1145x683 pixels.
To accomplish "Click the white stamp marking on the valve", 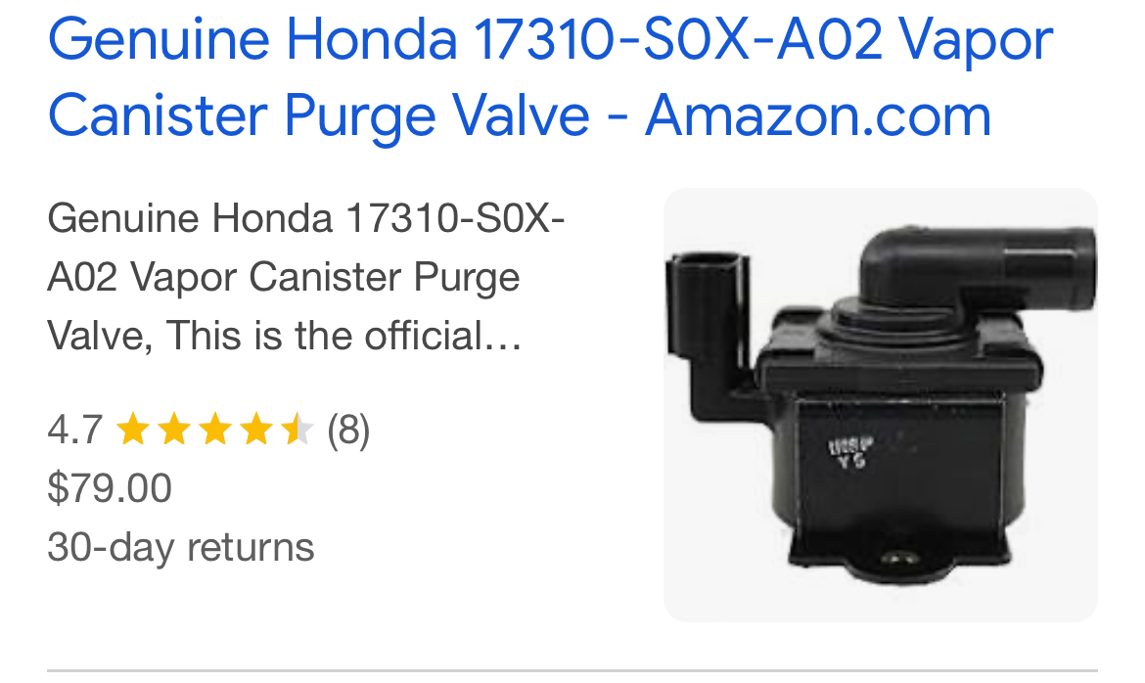I will 850,454.
